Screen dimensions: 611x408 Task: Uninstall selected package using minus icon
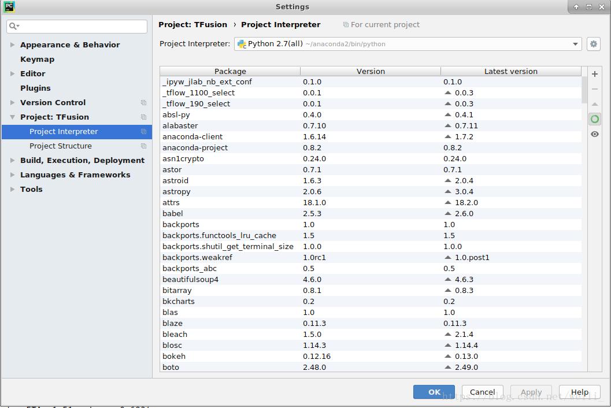595,89
